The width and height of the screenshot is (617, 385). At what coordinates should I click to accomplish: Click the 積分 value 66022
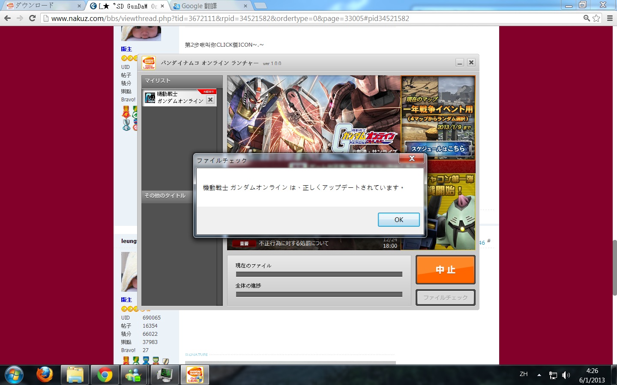click(x=150, y=334)
